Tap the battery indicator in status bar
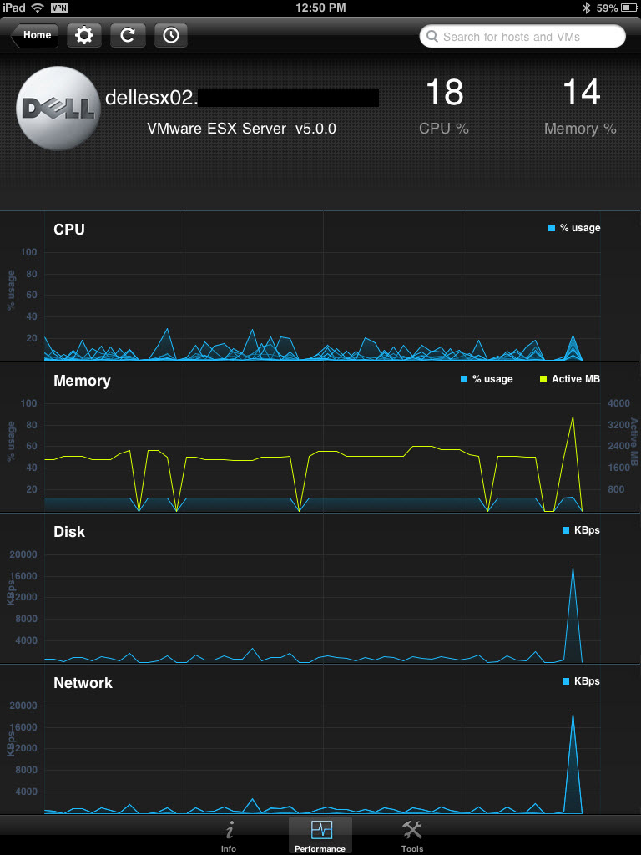This screenshot has height=855, width=641. 626,8
